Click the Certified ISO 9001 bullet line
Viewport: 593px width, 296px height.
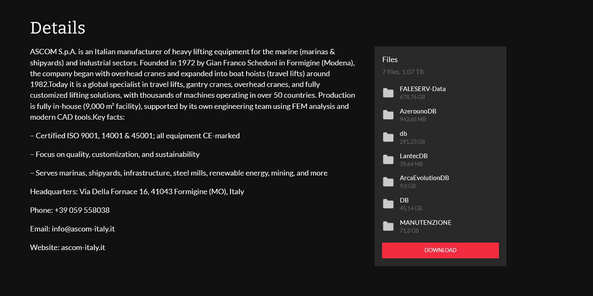[135, 136]
